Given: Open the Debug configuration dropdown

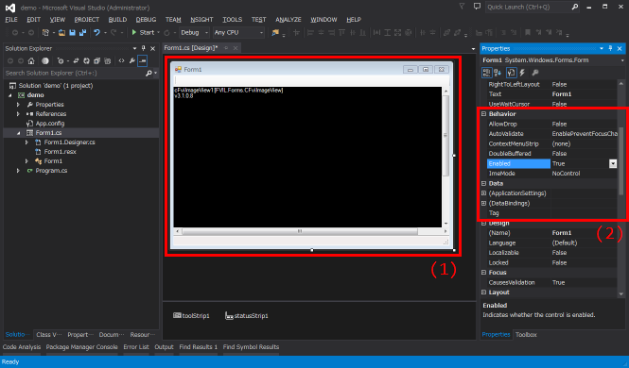Looking at the screenshot, I should click(194, 32).
